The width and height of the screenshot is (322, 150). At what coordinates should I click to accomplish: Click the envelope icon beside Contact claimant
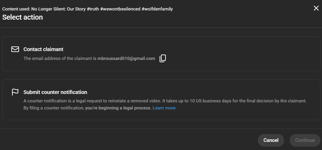tap(15, 49)
